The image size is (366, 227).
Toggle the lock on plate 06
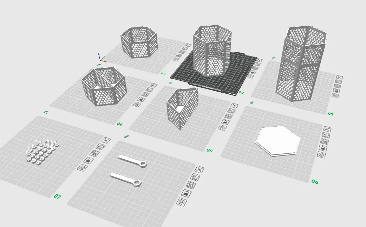pos(323,148)
